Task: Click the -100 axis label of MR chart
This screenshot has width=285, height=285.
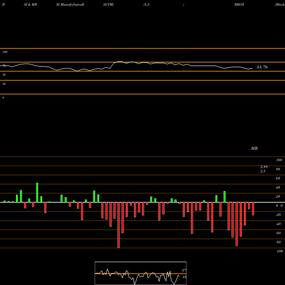Action: pos(279,251)
